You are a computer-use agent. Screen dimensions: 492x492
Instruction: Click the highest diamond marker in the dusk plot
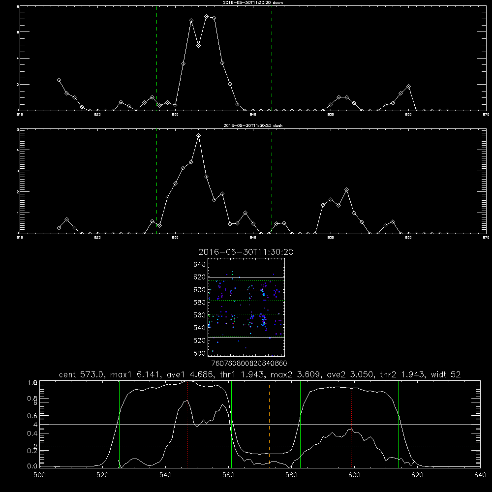click(199, 136)
